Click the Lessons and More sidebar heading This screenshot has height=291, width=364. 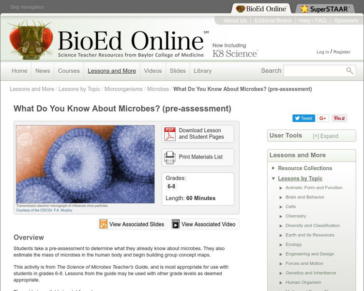tap(298, 155)
